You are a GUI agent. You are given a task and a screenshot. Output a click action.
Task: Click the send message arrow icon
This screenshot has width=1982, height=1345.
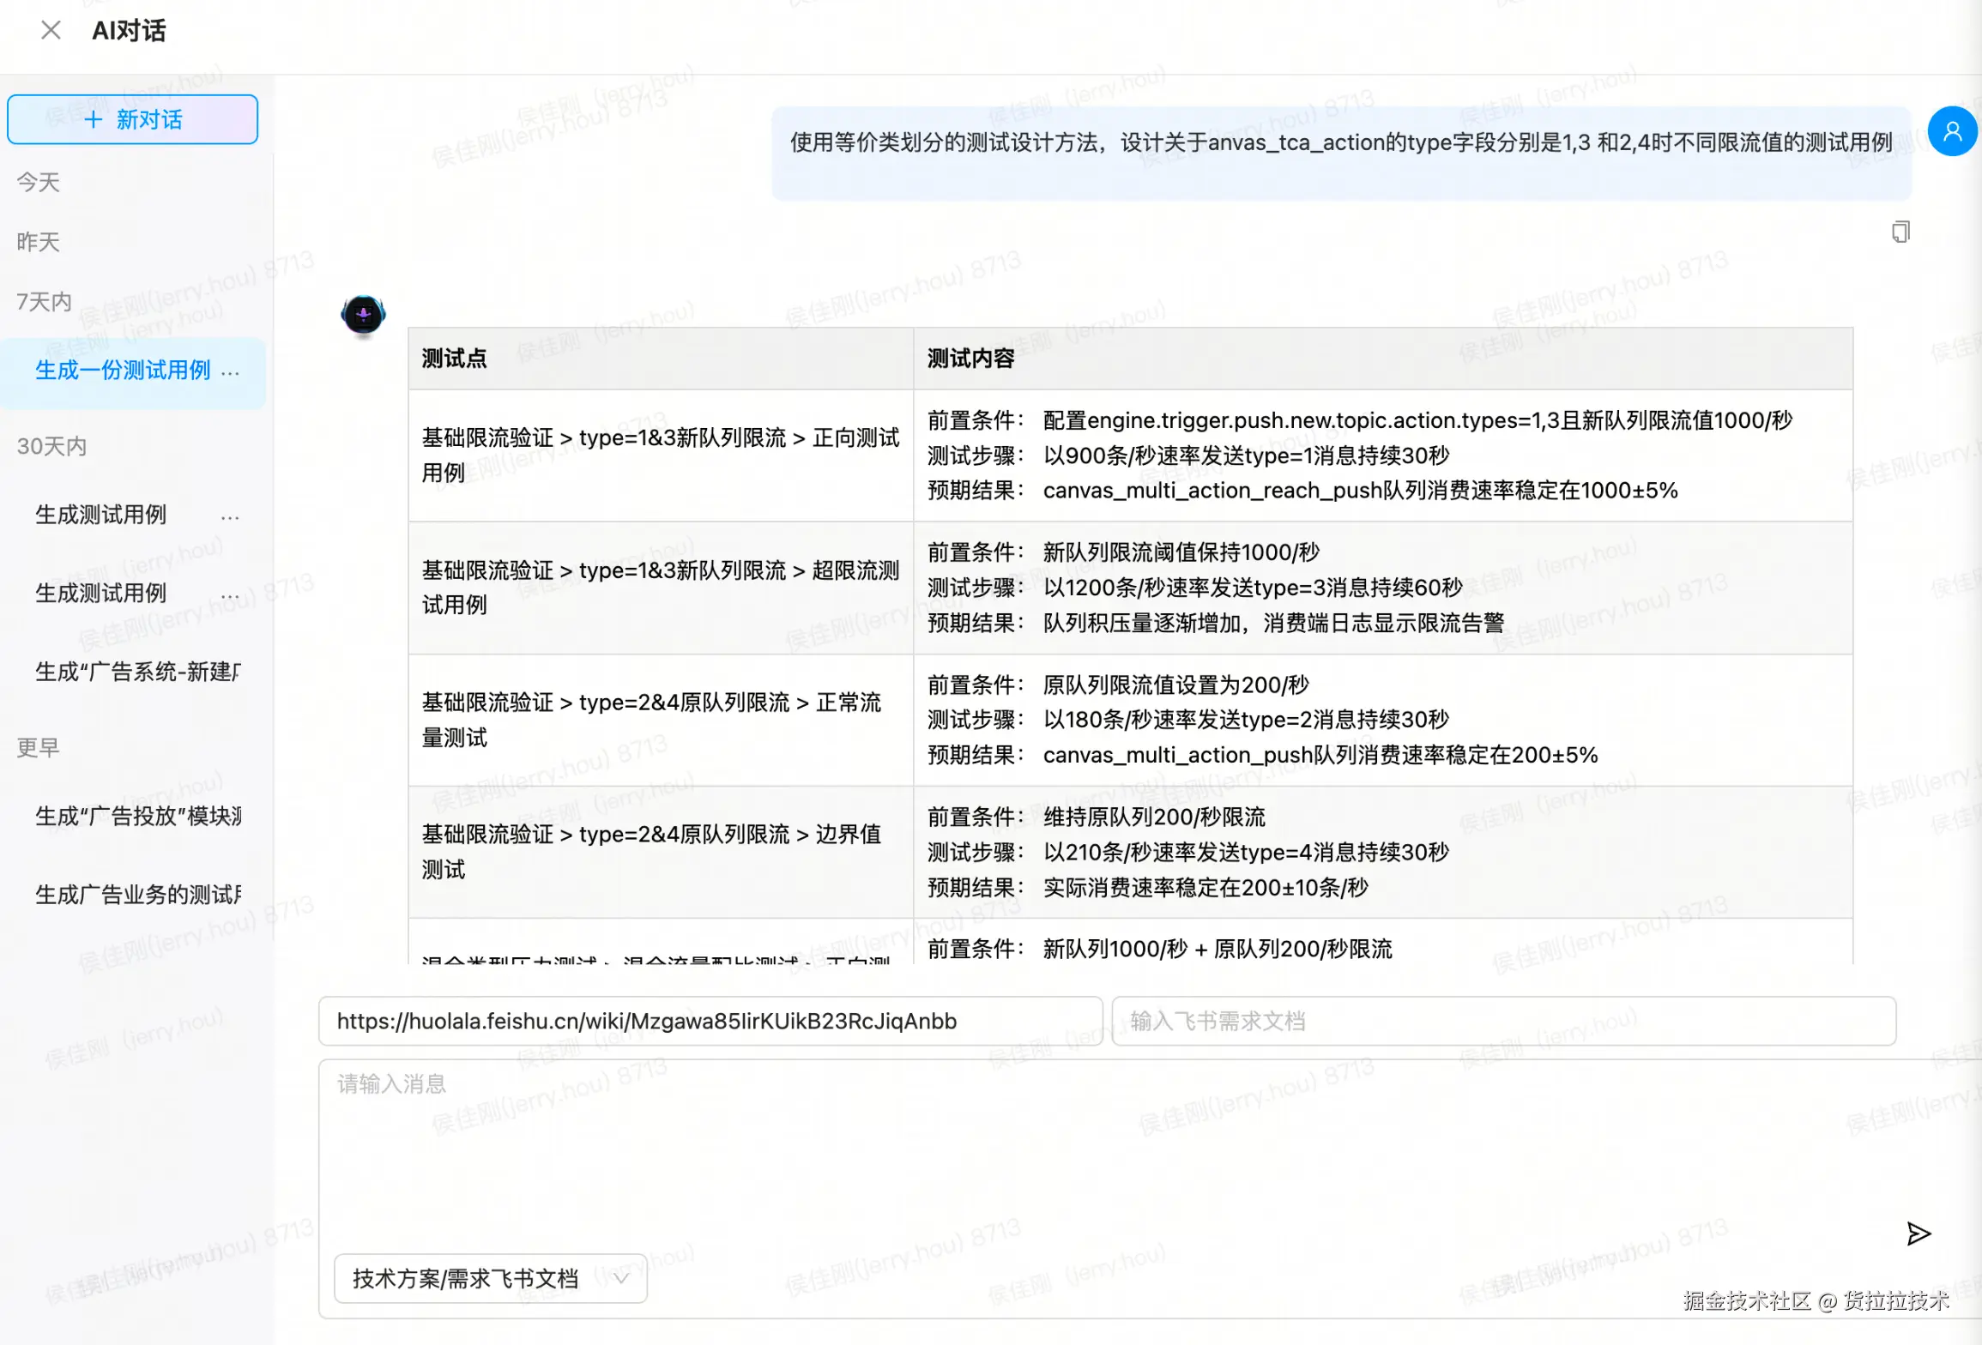1918,1233
